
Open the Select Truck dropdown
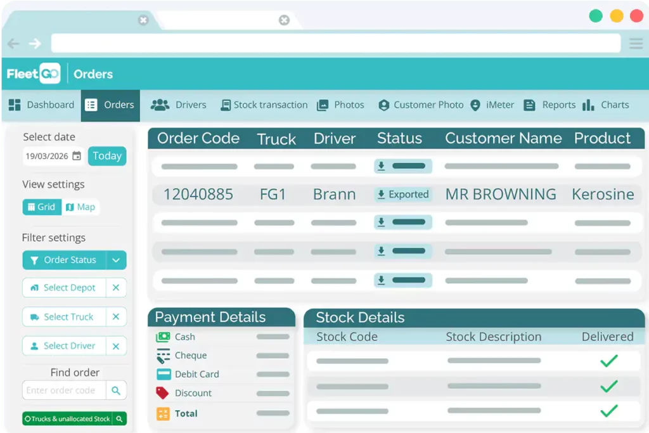(64, 317)
